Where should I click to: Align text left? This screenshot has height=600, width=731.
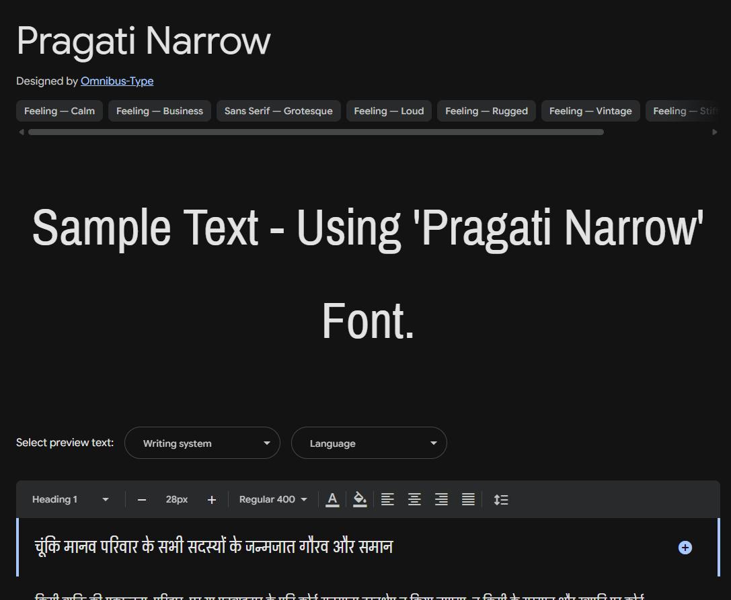387,499
